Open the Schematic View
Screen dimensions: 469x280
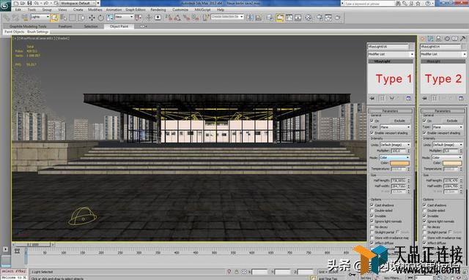(298, 18)
